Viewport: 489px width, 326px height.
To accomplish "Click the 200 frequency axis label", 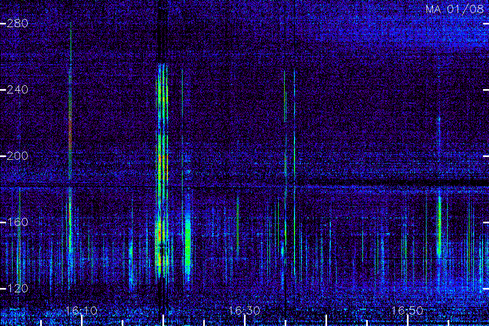I will [17, 156].
